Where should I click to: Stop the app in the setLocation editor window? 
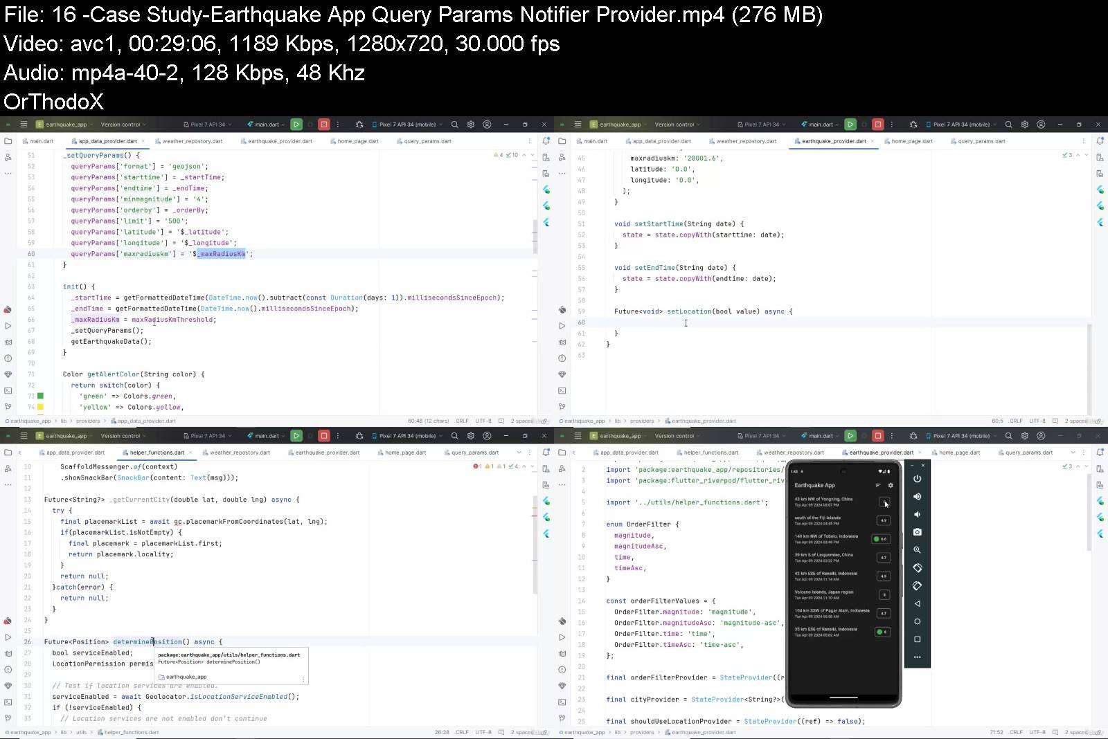(x=878, y=125)
